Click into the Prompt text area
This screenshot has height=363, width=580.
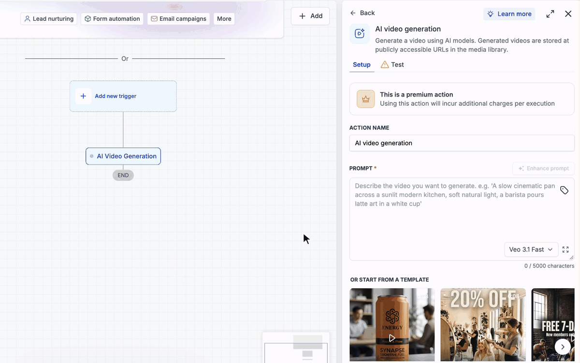462,219
